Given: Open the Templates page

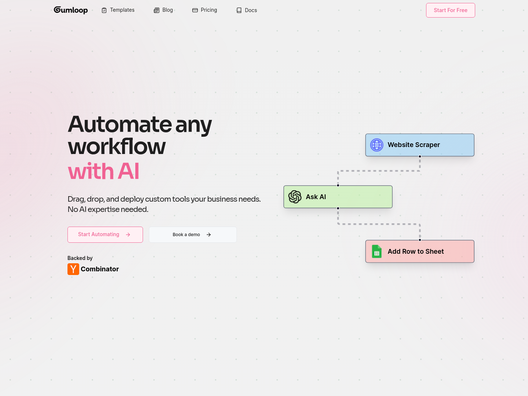Looking at the screenshot, I should (121, 10).
